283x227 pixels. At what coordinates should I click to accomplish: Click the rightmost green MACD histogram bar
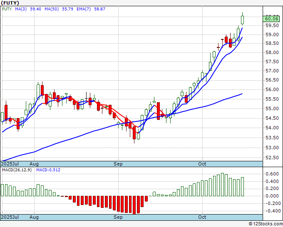[242, 187]
